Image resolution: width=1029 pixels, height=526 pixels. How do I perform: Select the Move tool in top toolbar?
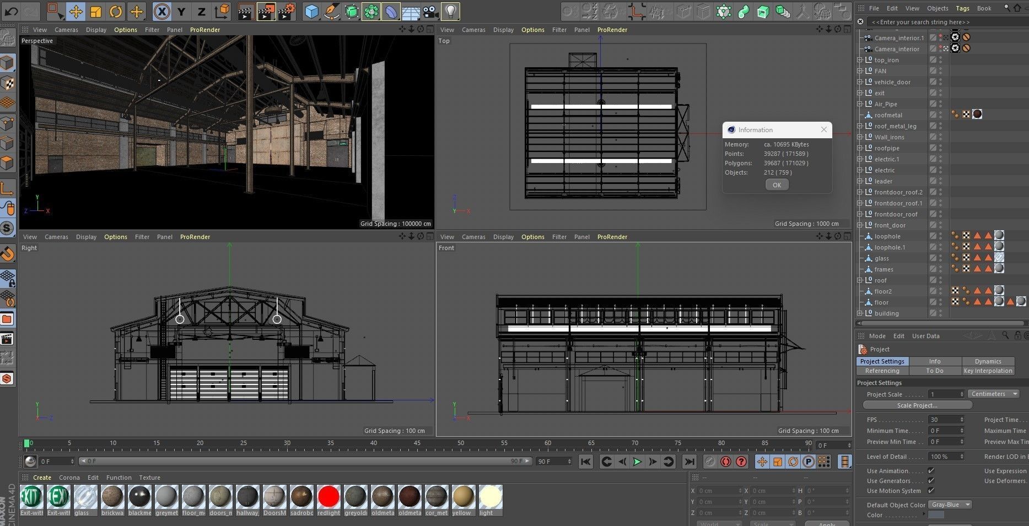[x=76, y=11]
